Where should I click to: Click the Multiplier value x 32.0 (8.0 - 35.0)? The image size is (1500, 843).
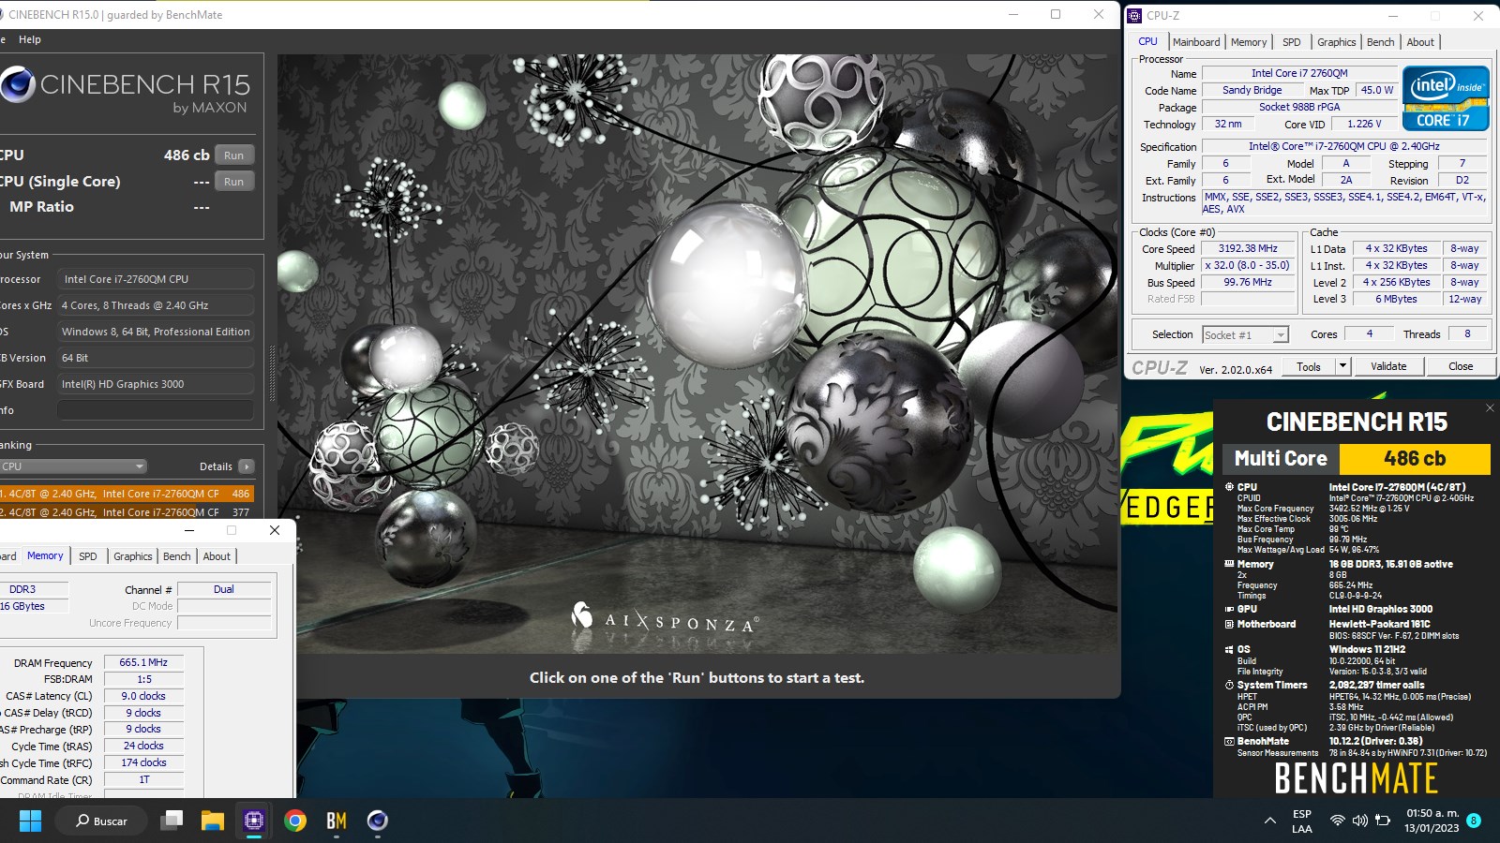(x=1248, y=265)
